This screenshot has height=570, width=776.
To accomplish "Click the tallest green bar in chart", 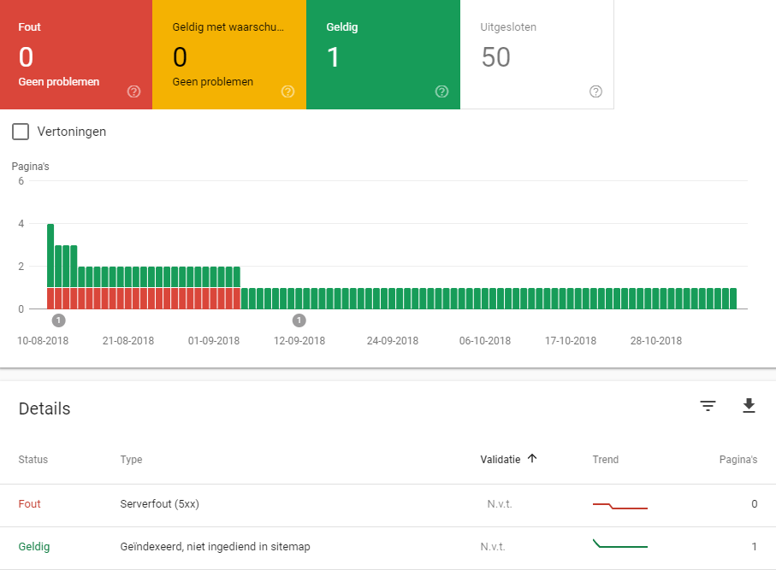I will tap(50, 256).
